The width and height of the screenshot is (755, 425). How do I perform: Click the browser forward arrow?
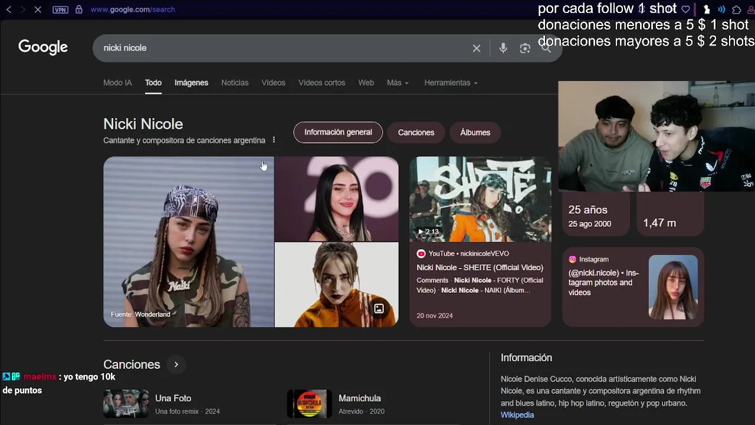coord(22,9)
